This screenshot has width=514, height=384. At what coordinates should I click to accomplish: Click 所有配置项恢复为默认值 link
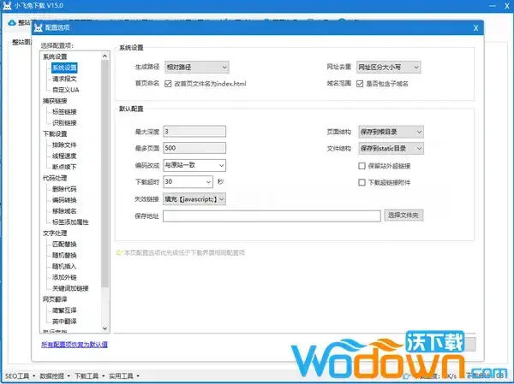click(x=75, y=345)
